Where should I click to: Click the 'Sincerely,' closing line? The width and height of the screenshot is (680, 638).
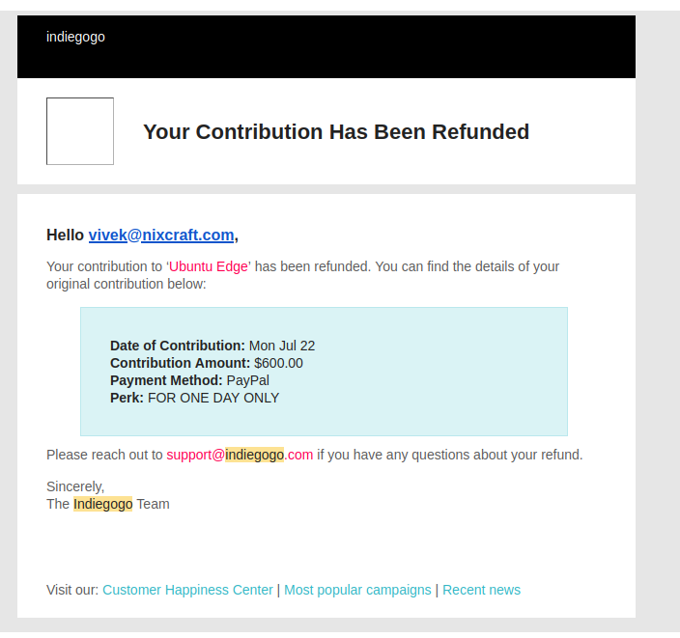tap(75, 486)
